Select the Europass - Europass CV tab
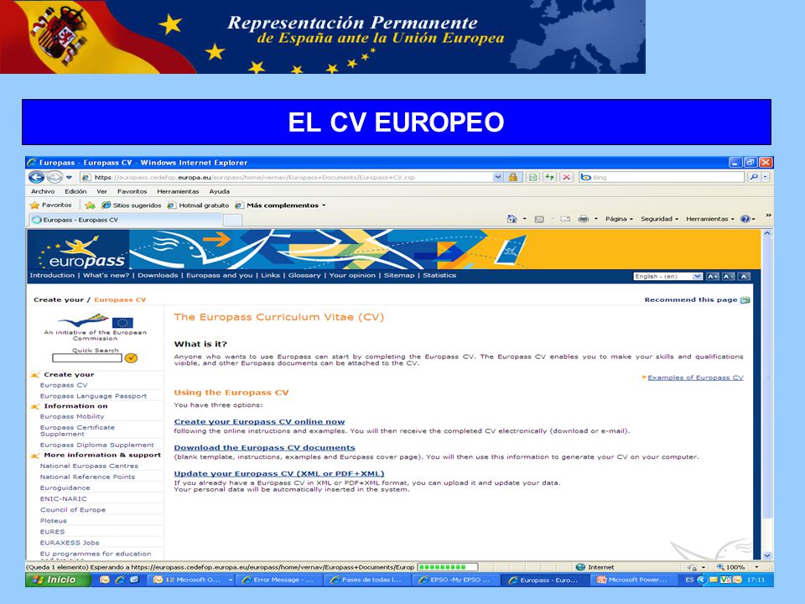Viewport: 805px width, 604px height. (x=126, y=220)
